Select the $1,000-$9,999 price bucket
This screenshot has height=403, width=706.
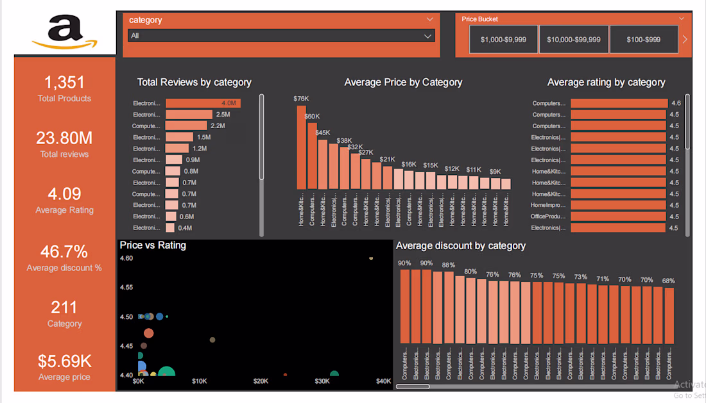tap(503, 40)
